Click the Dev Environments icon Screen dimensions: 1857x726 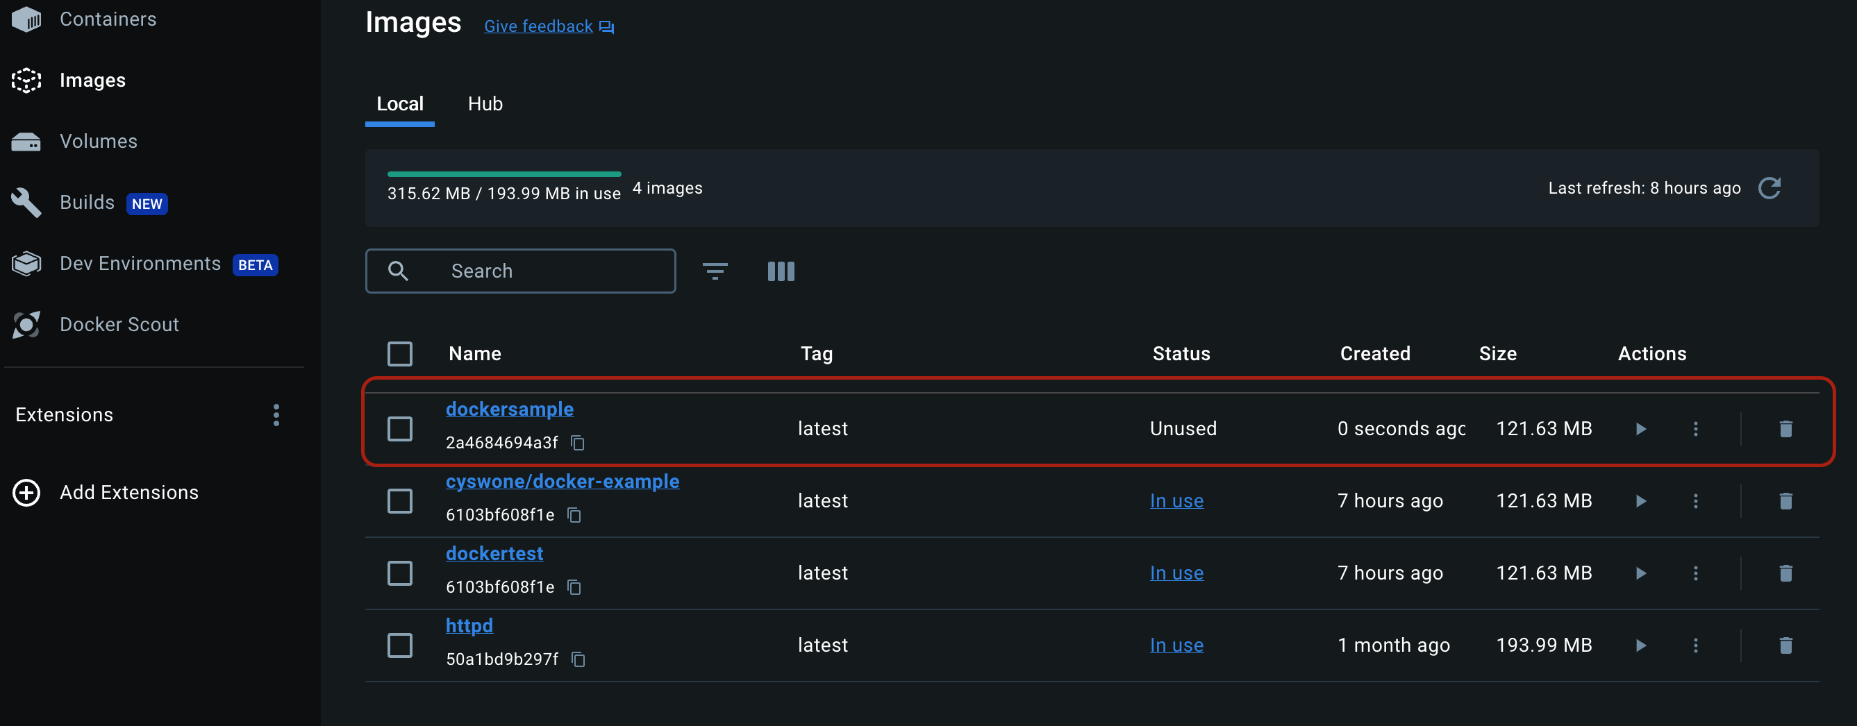(x=26, y=264)
